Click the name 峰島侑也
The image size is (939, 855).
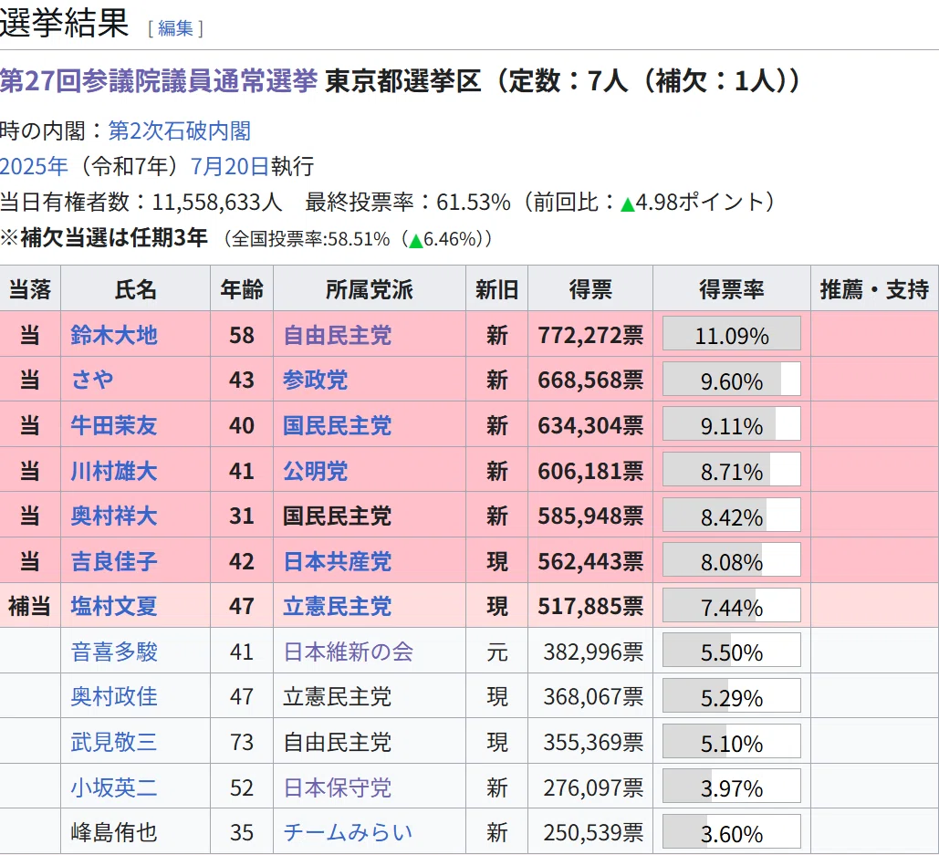114,832
